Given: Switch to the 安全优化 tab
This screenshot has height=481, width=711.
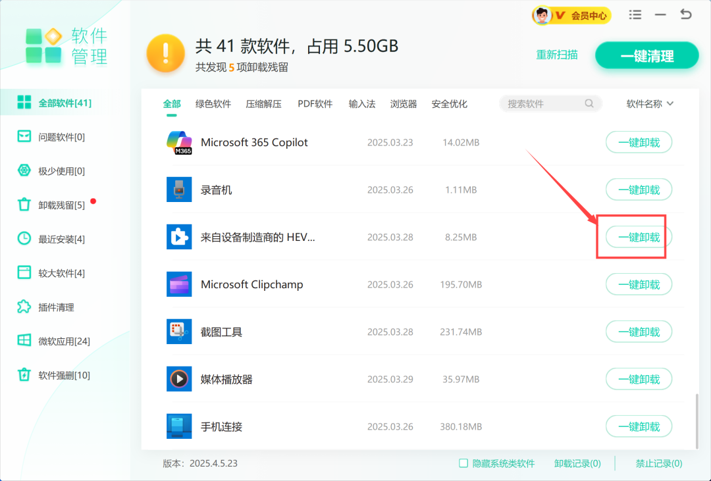Looking at the screenshot, I should 450,104.
